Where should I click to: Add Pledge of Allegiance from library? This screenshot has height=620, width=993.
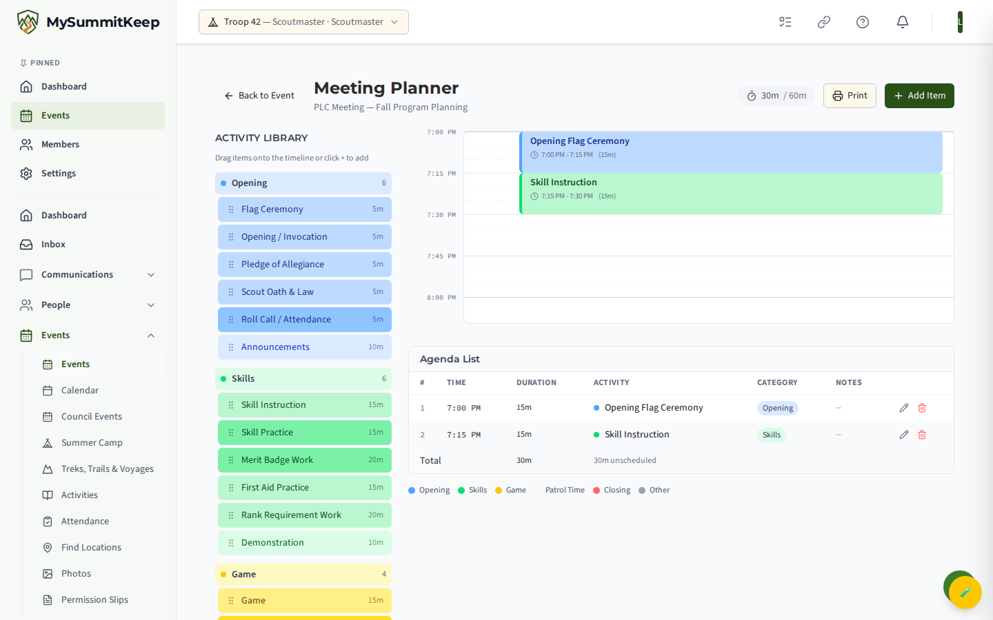pos(305,265)
